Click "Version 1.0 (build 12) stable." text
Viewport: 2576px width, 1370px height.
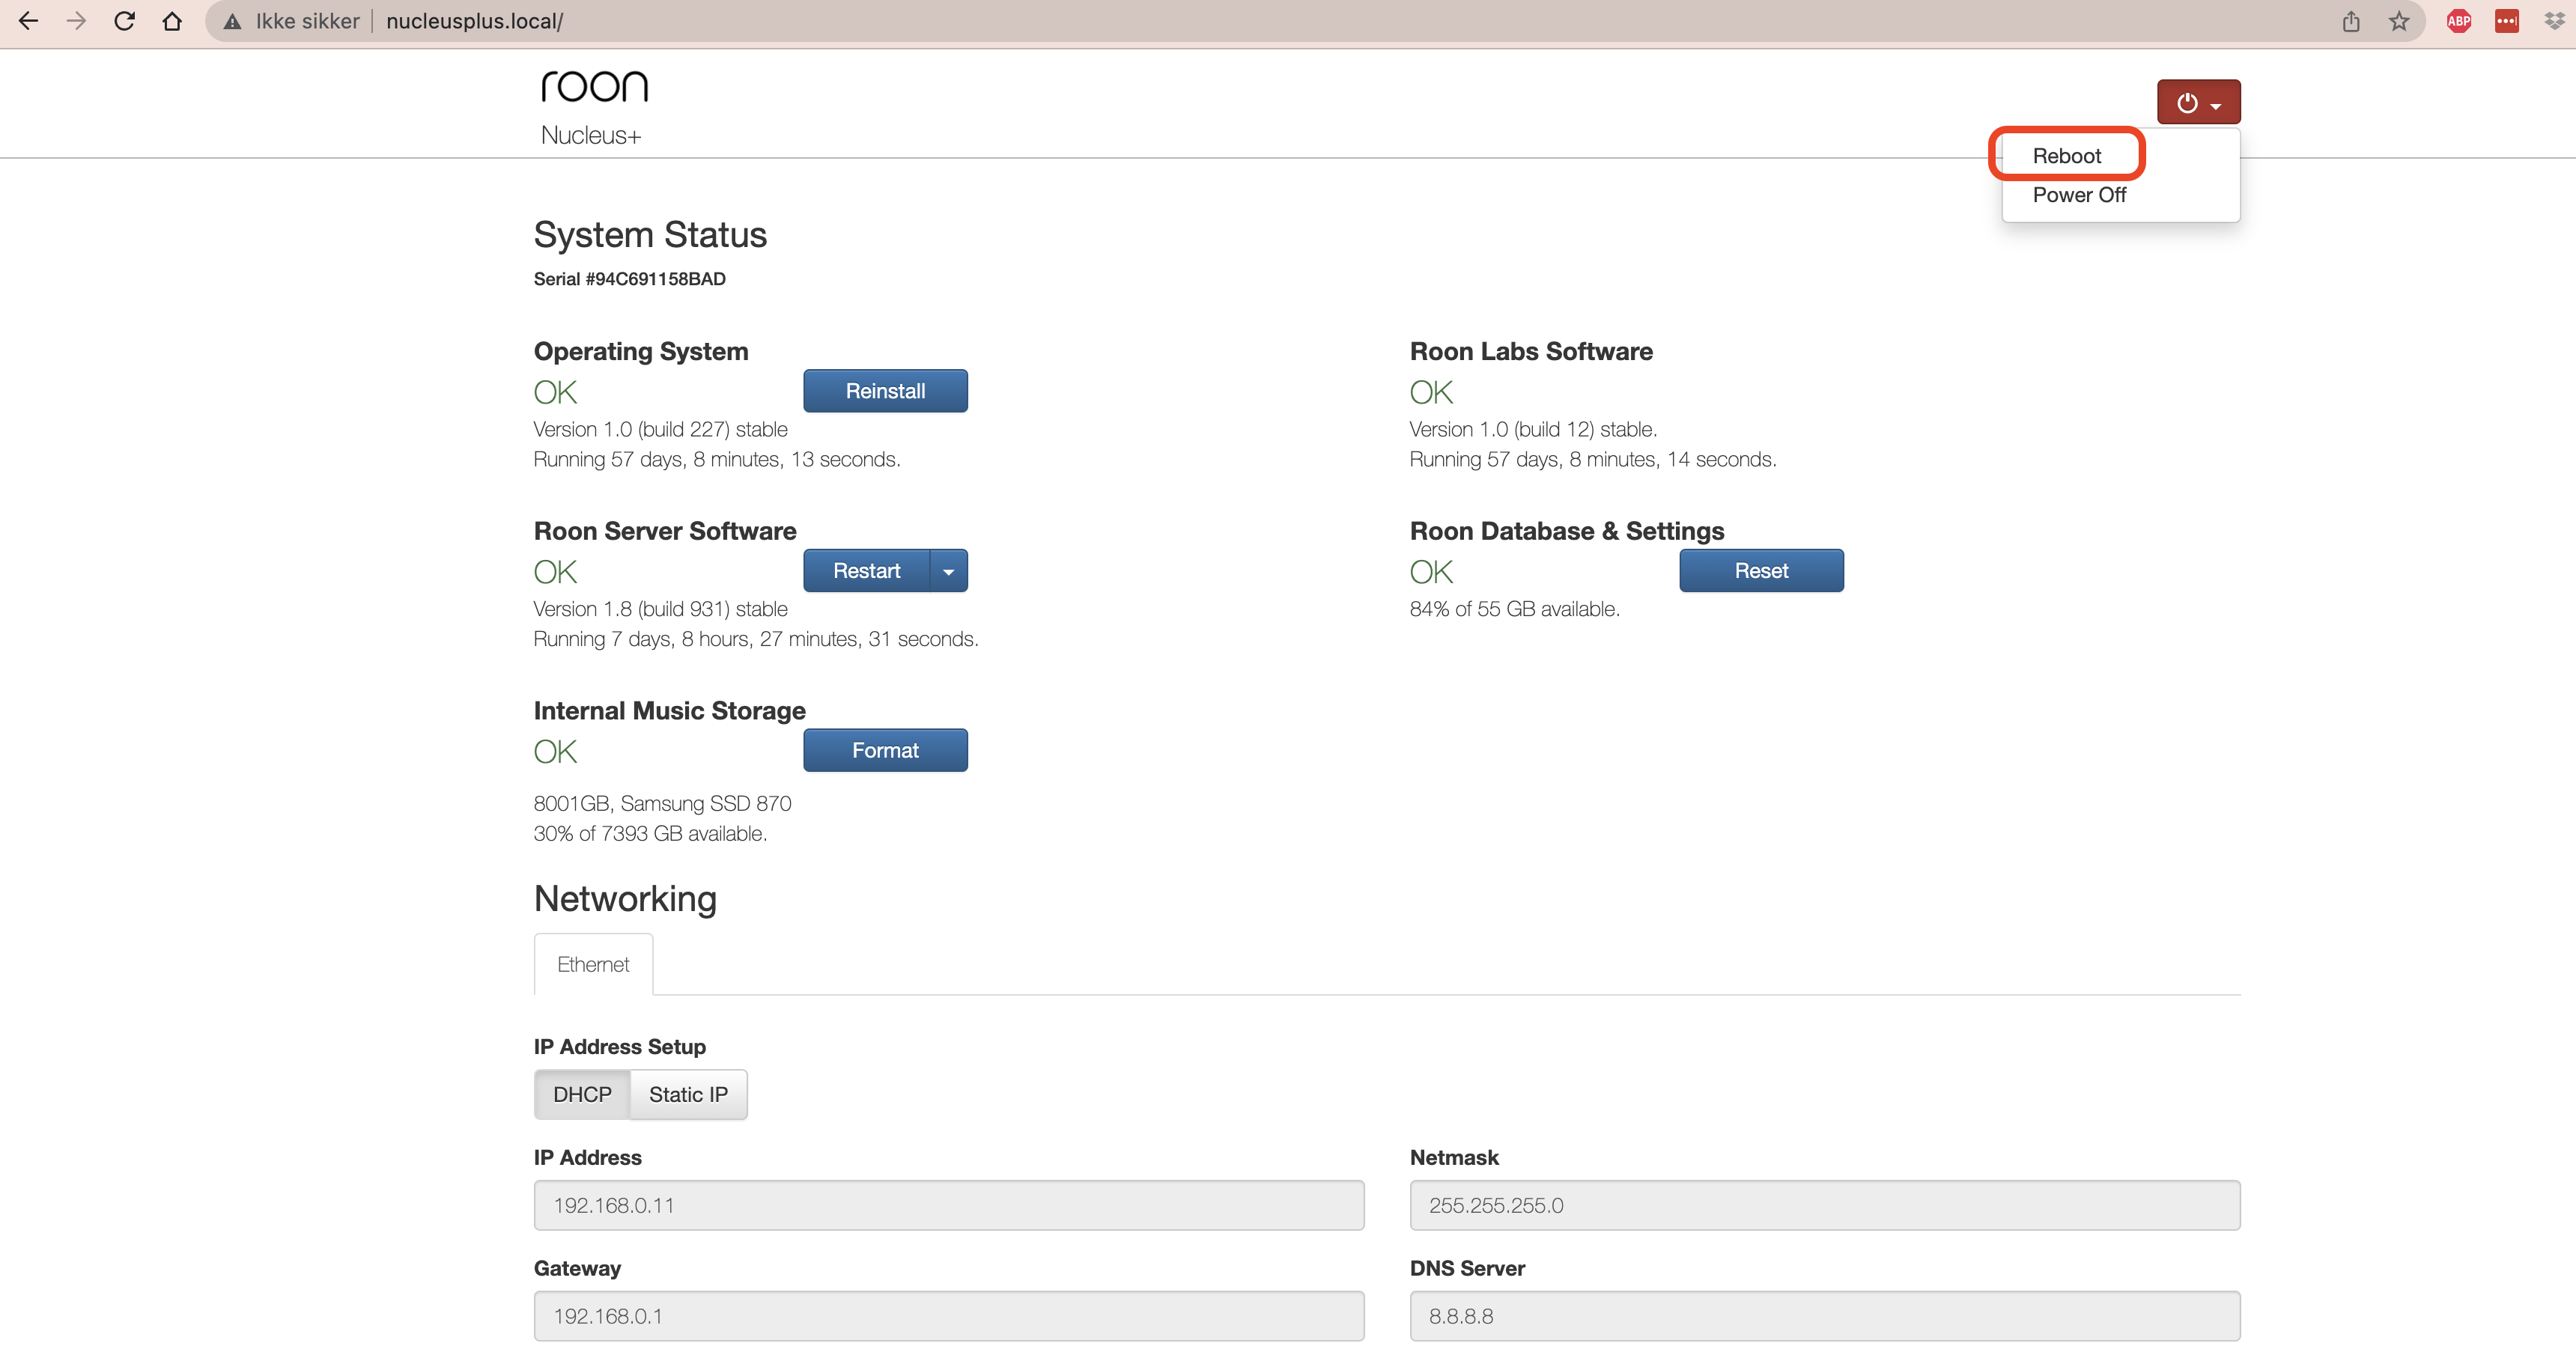(x=1534, y=430)
